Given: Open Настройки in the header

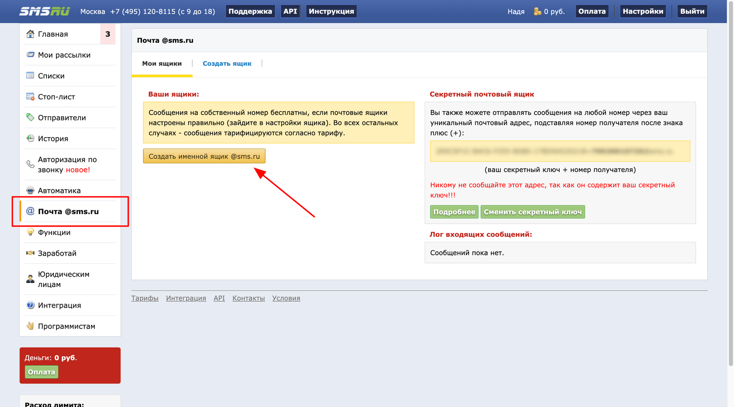Looking at the screenshot, I should pyautogui.click(x=643, y=11).
